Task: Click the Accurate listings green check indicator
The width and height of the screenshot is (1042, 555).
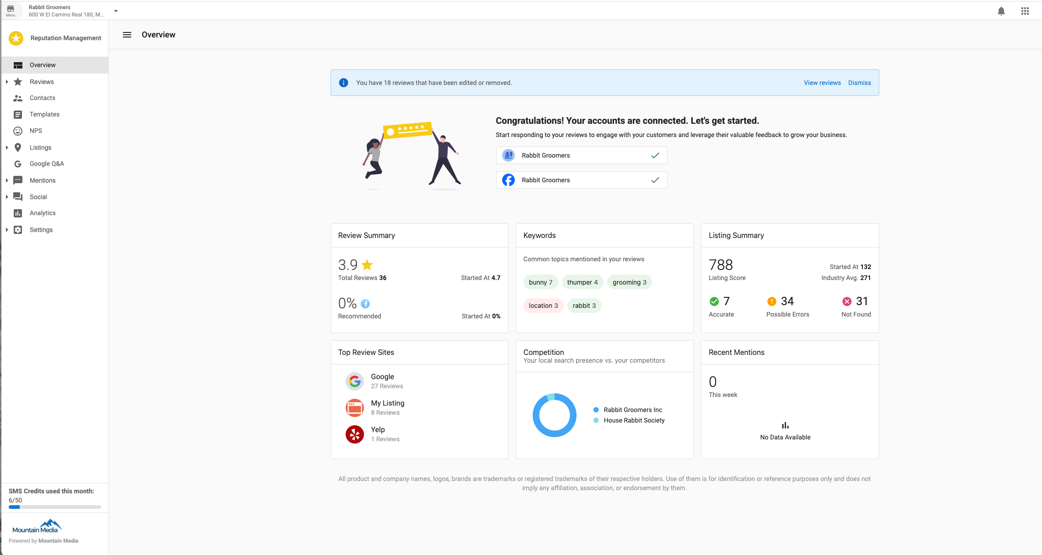Action: (x=714, y=301)
